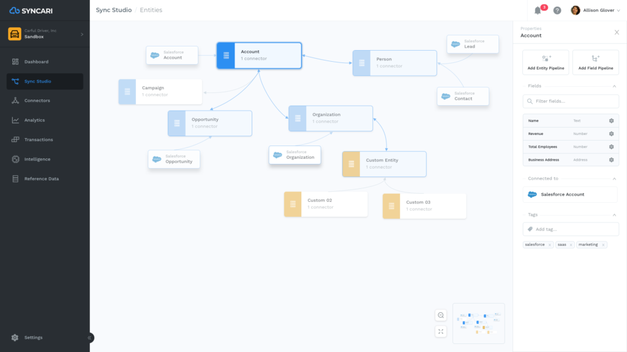
Task: Click Add Entity Pipeline button
Action: (x=546, y=63)
